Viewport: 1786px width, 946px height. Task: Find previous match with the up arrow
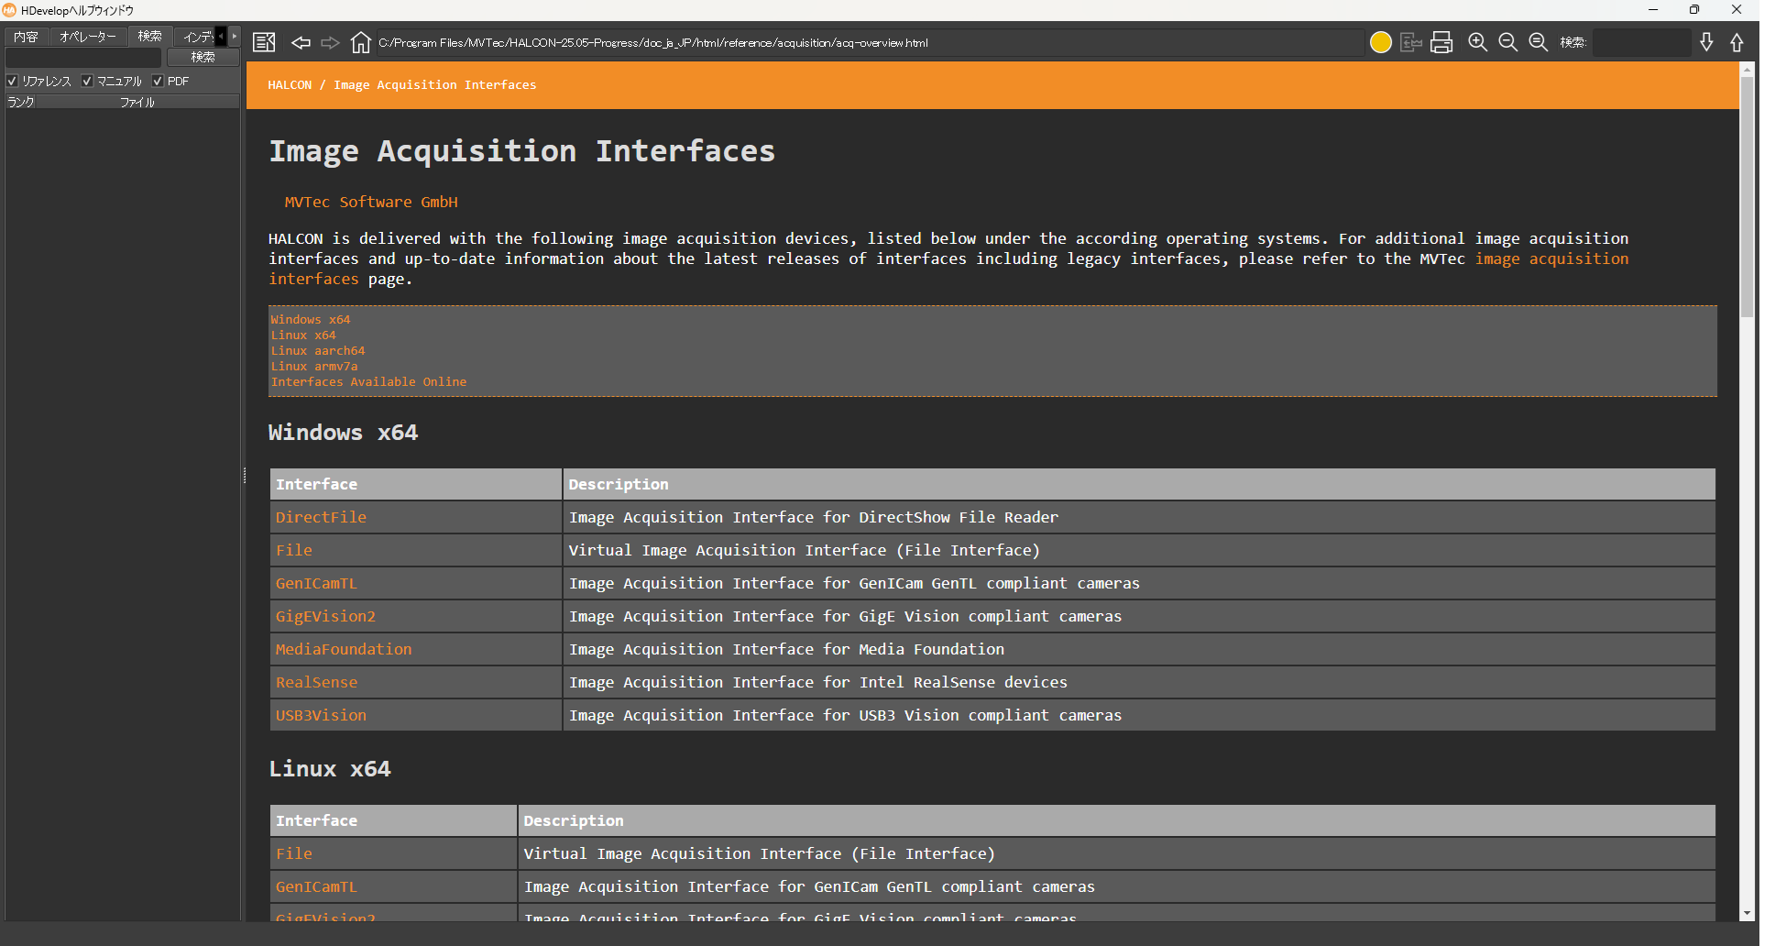click(1737, 43)
